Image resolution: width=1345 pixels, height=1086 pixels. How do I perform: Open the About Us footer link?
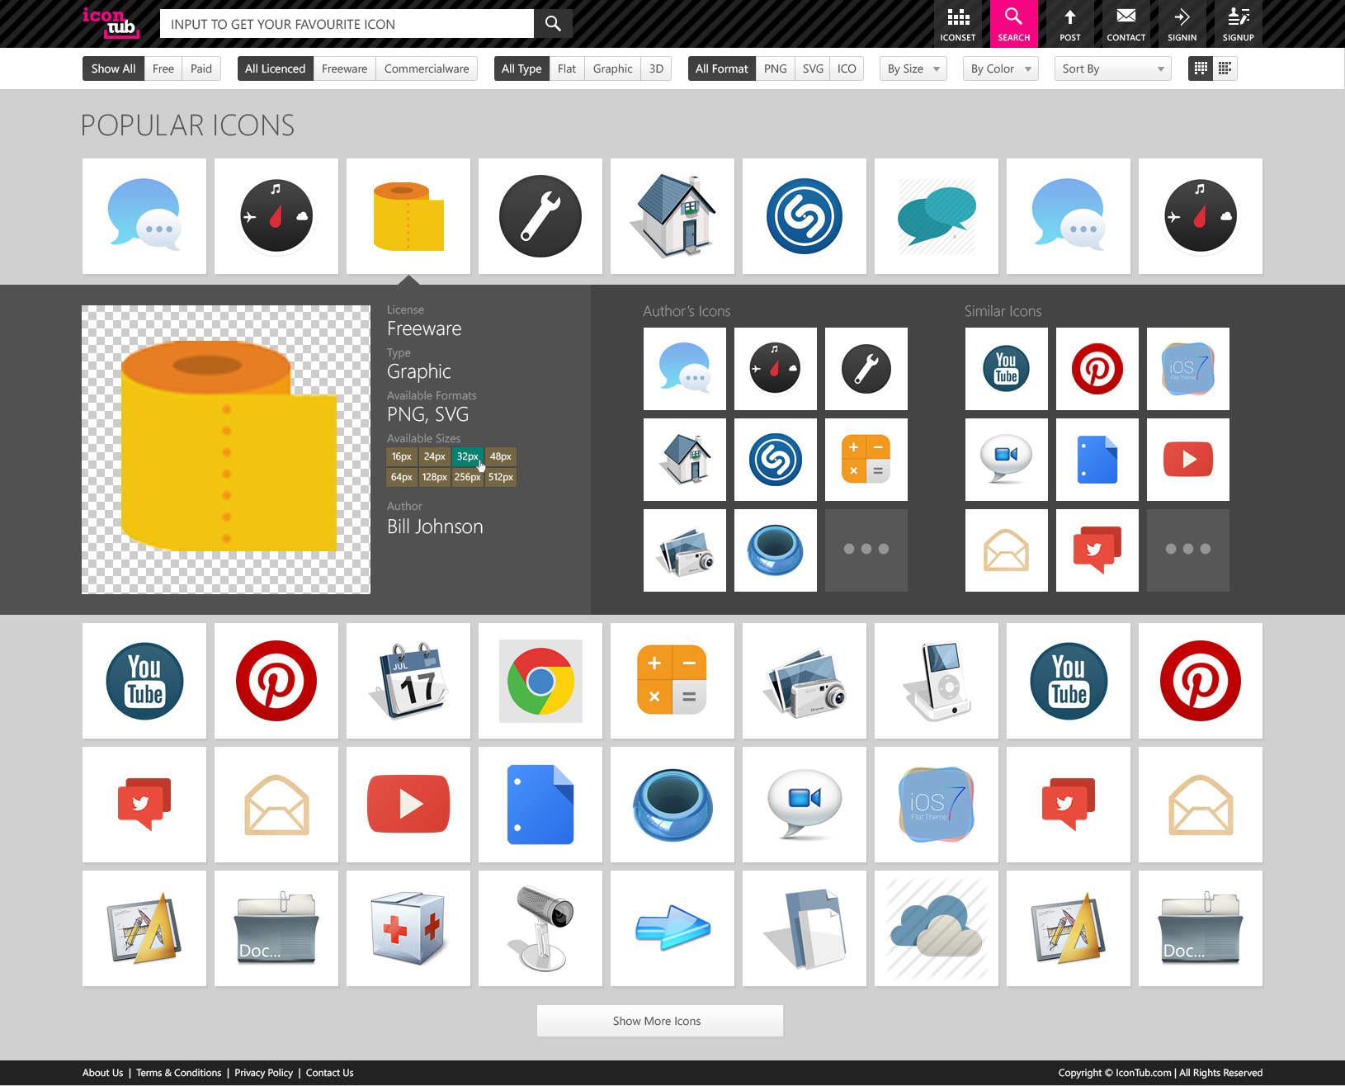coord(102,1073)
